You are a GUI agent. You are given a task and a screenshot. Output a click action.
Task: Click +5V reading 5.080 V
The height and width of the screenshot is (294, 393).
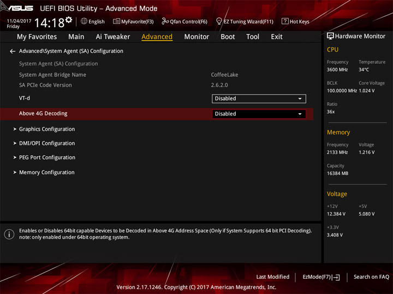(x=367, y=214)
